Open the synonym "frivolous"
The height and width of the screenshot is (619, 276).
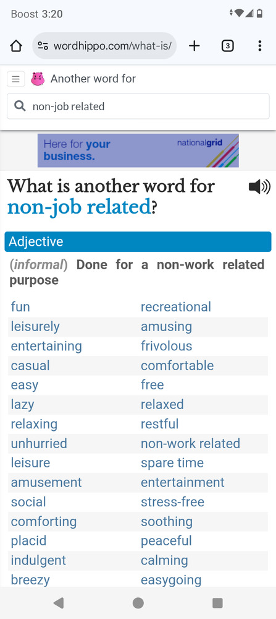tap(167, 346)
